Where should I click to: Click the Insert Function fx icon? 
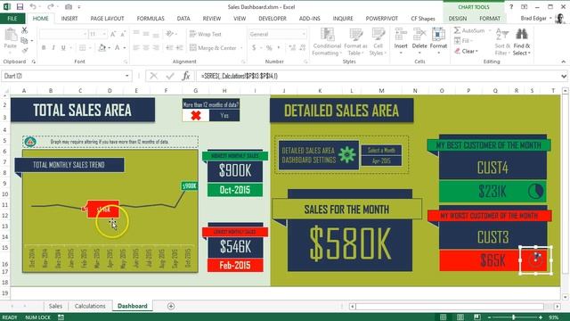(186, 76)
